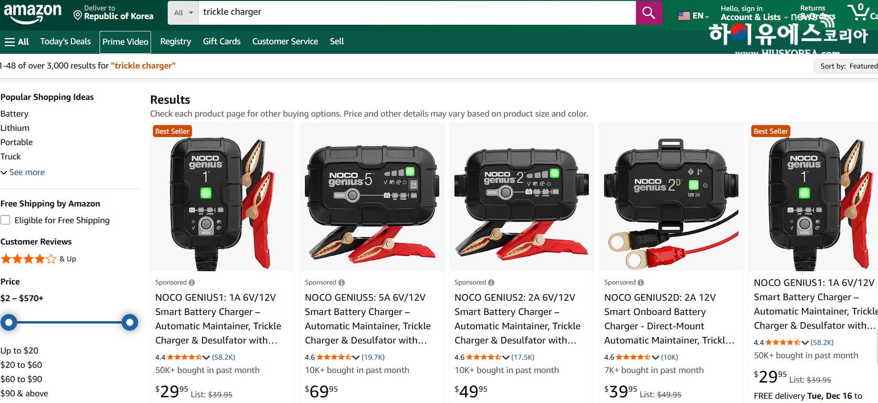Click Sponsored info icon for NOCO GENIUS5
The width and height of the screenshot is (878, 403).
click(342, 283)
